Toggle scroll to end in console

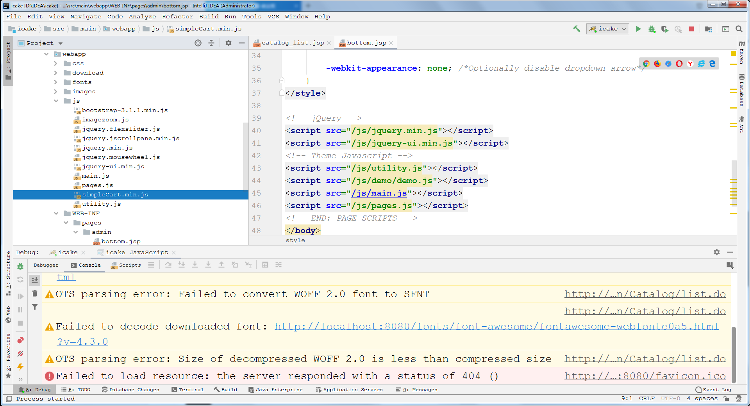(x=35, y=280)
